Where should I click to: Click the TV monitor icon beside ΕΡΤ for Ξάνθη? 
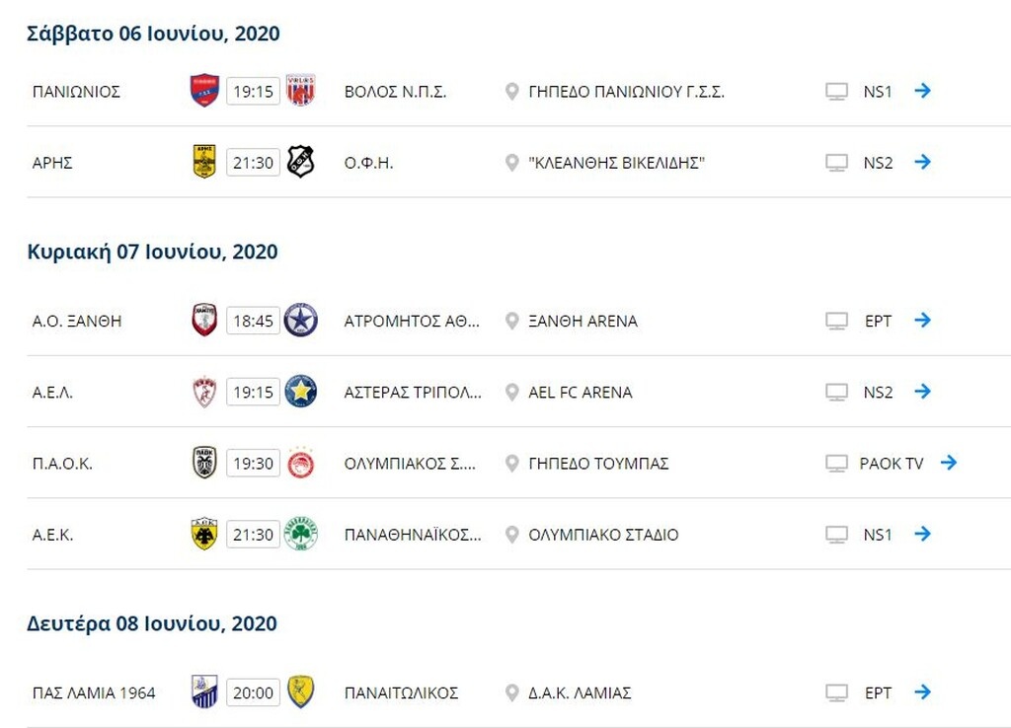[836, 321]
